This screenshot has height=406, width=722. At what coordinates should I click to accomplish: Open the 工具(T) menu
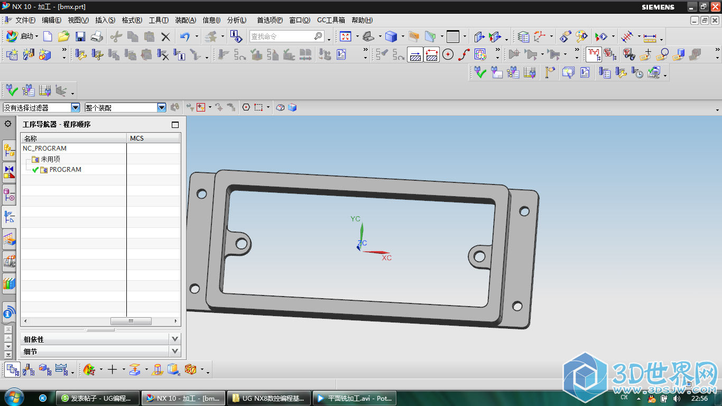pos(159,20)
